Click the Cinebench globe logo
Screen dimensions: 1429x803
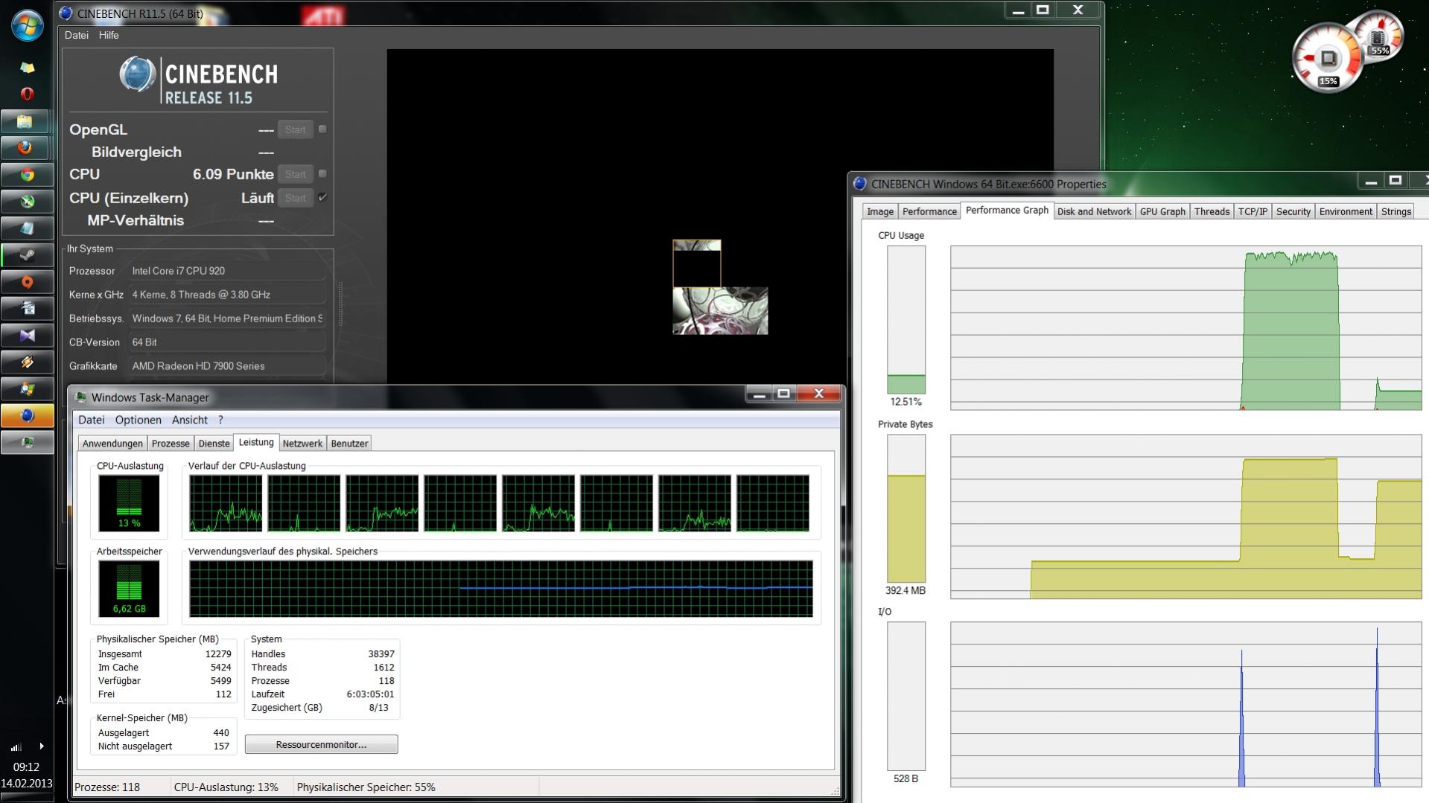pyautogui.click(x=137, y=75)
